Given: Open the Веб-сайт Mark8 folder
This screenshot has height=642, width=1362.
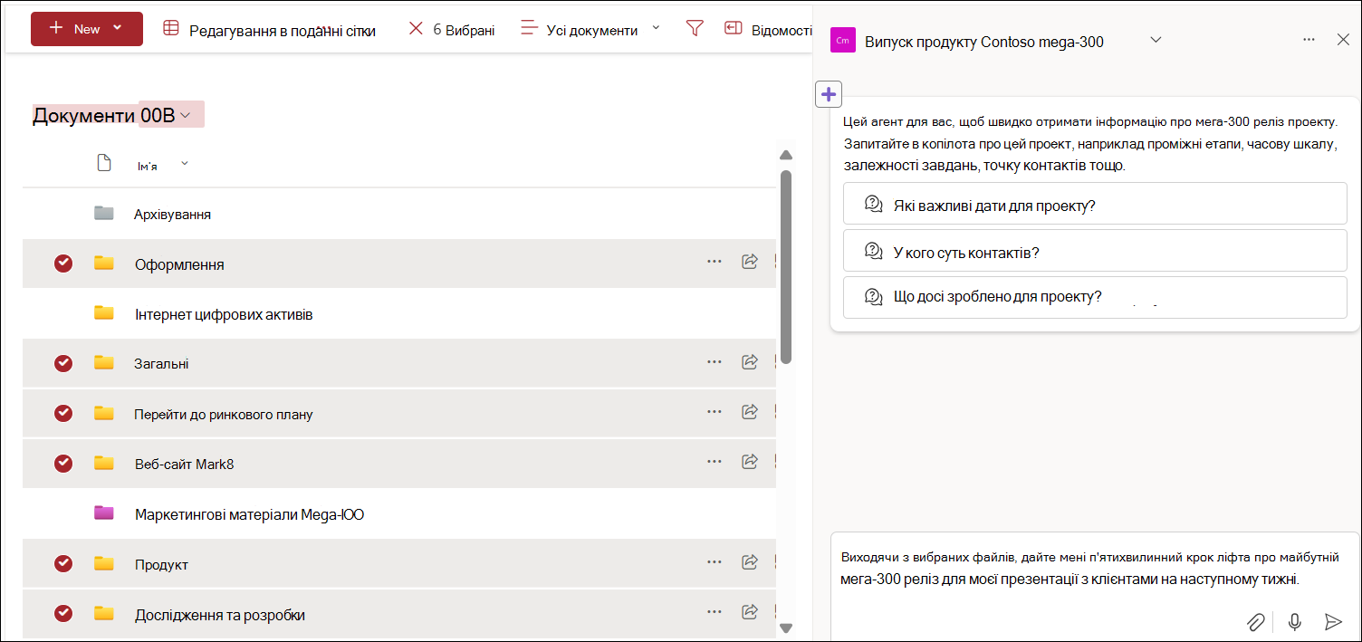Looking at the screenshot, I should point(184,465).
